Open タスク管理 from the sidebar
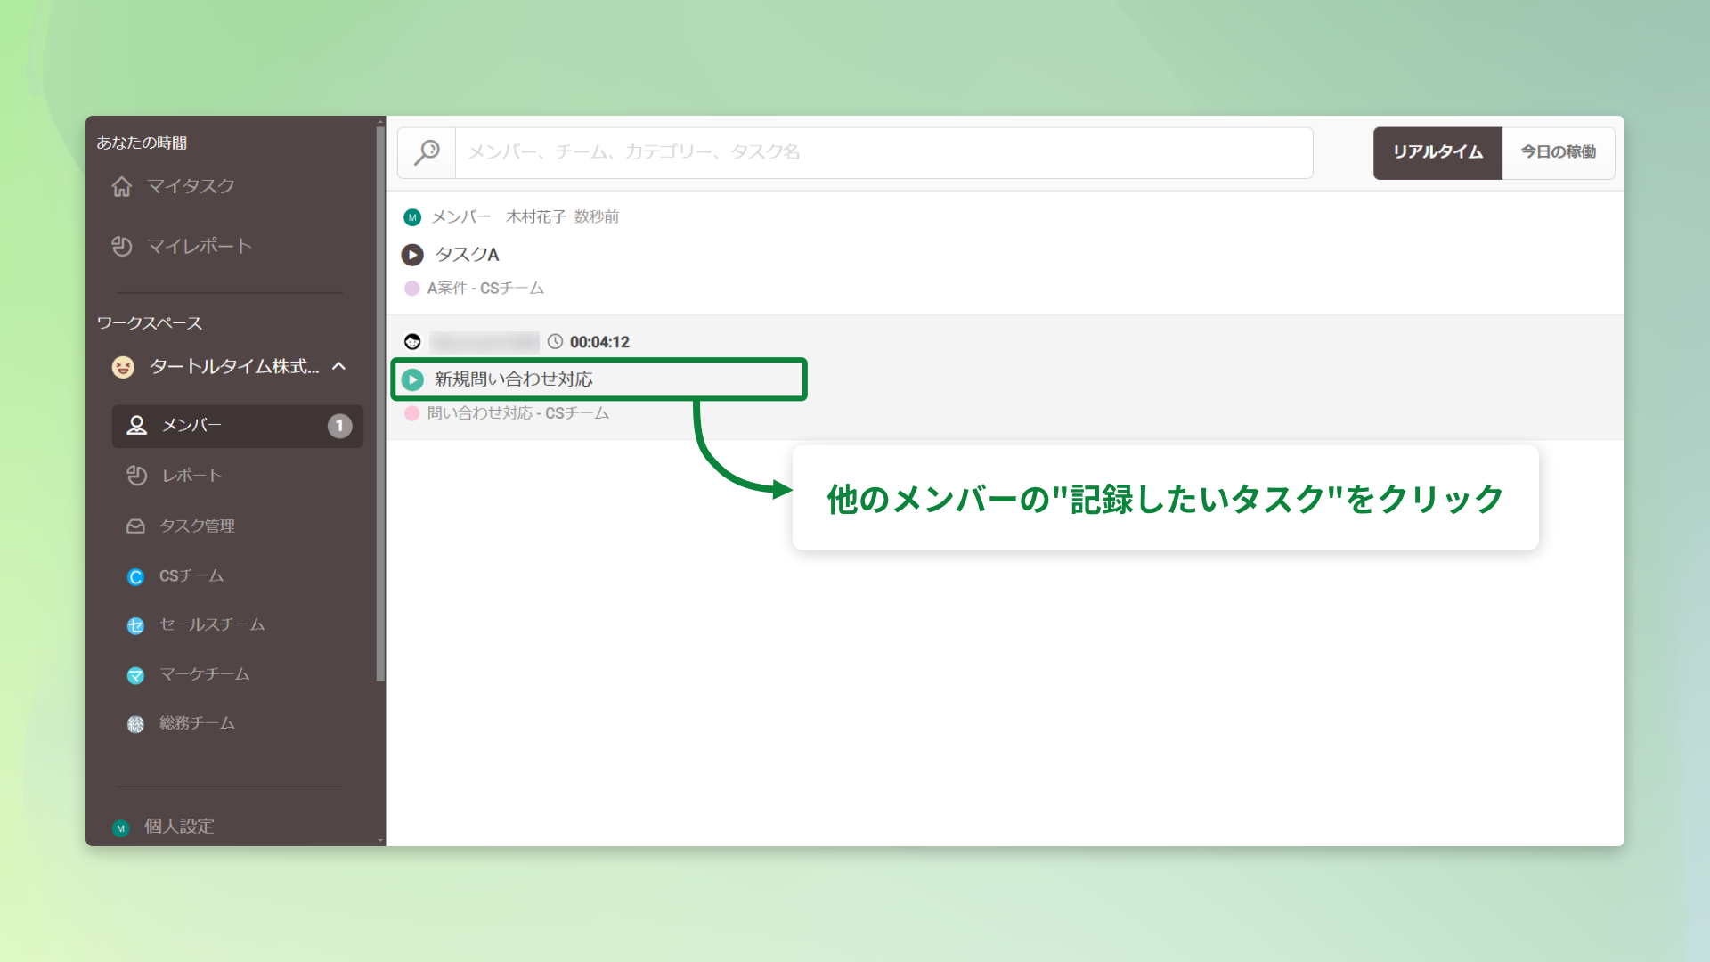 tap(197, 526)
